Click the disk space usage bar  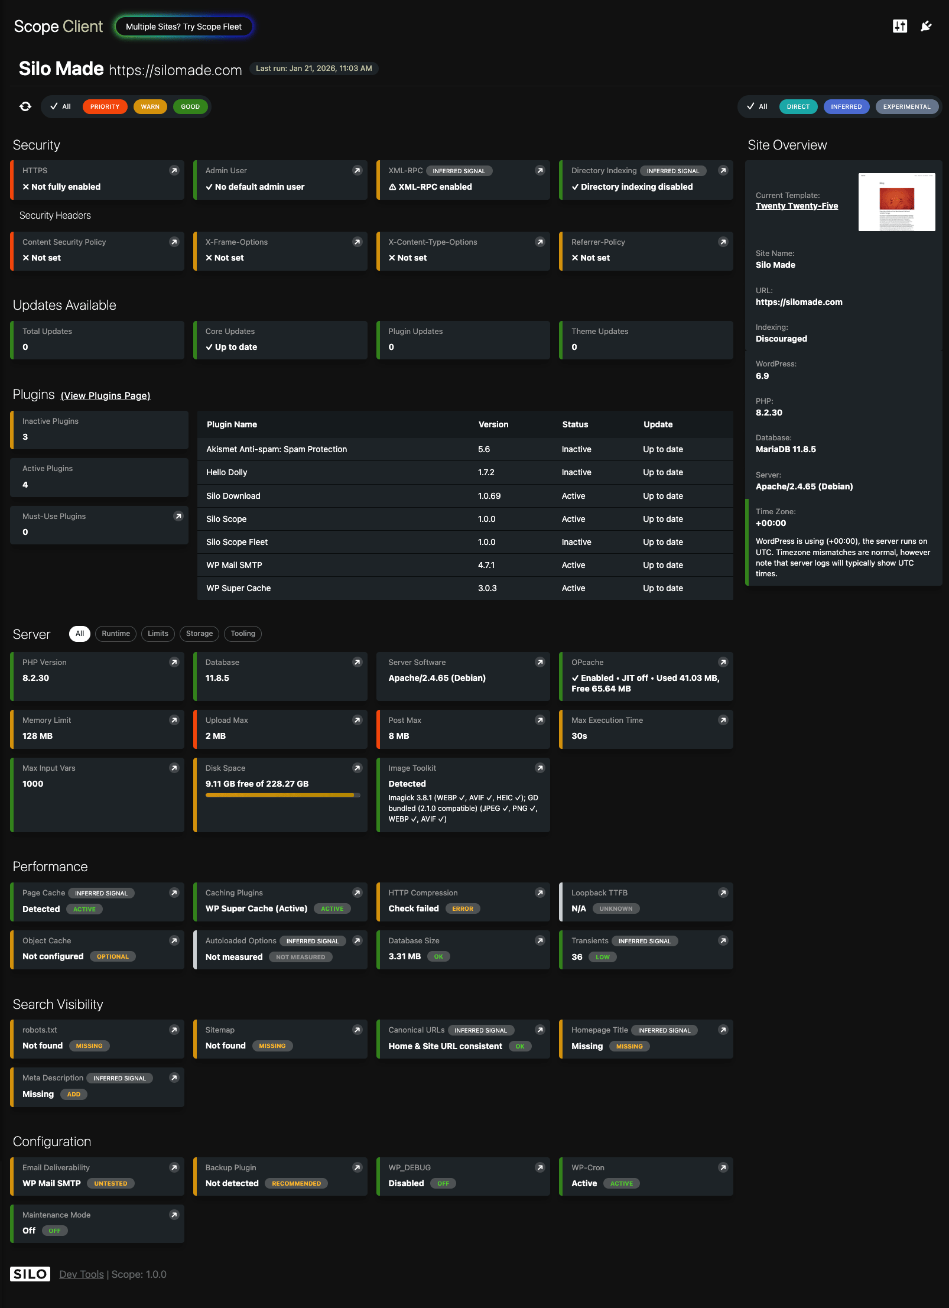click(x=282, y=795)
